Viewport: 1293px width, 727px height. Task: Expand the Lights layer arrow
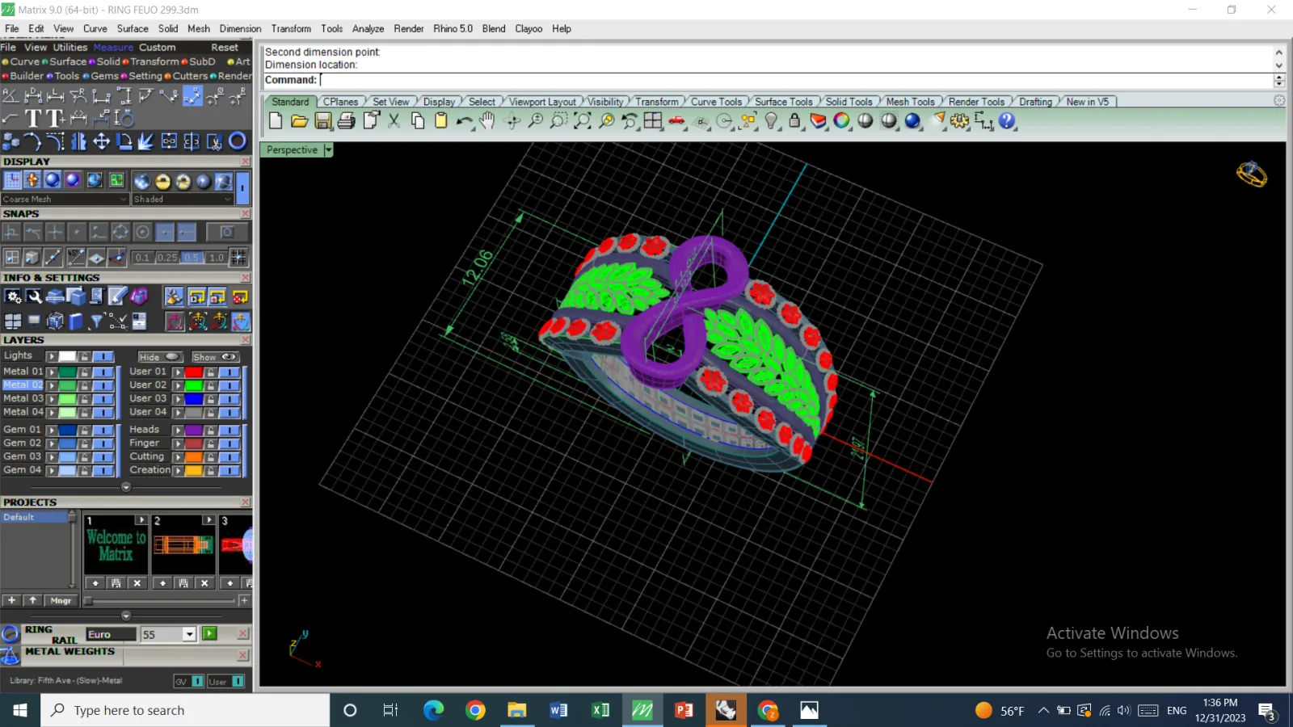52,356
